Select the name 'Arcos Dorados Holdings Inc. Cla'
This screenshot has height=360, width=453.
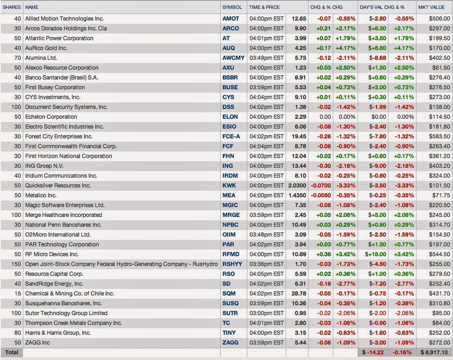tap(66, 29)
